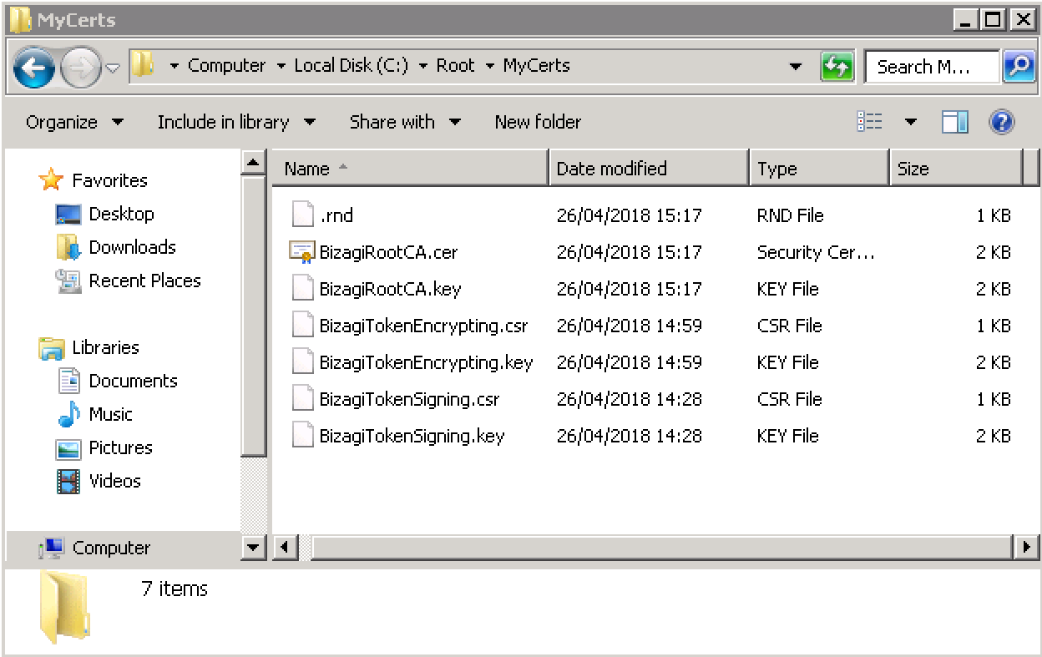Screen dimensions: 1042x657
Task: Click the large folder icon in details pane
Action: [63, 608]
